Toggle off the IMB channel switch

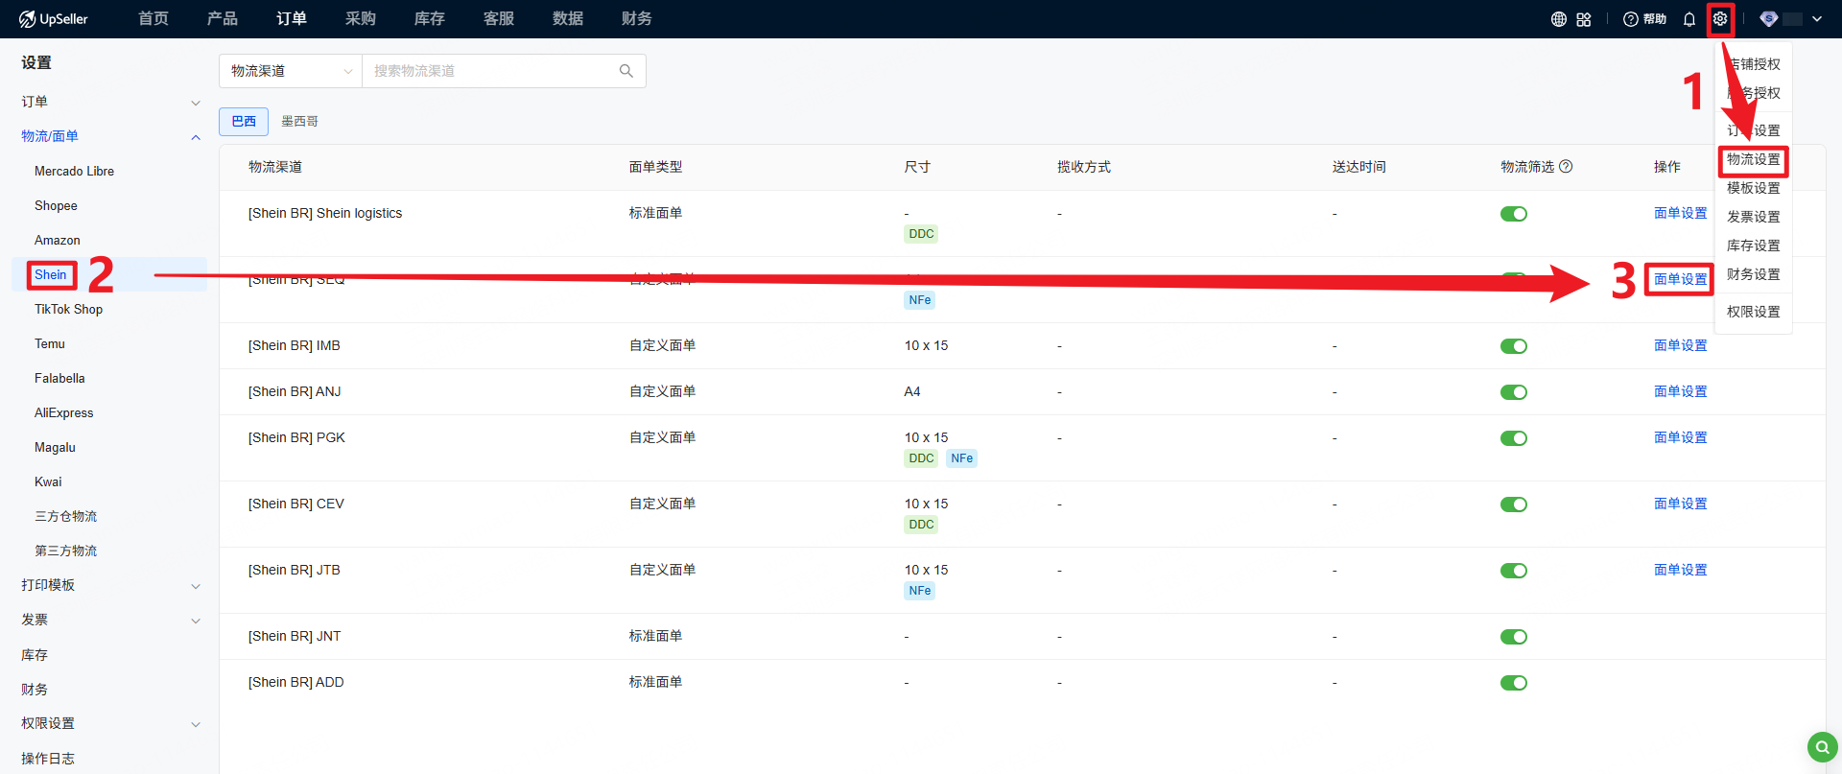1513,346
